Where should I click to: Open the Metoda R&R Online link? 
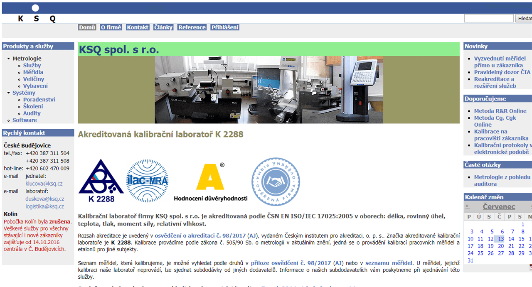pyautogui.click(x=500, y=111)
